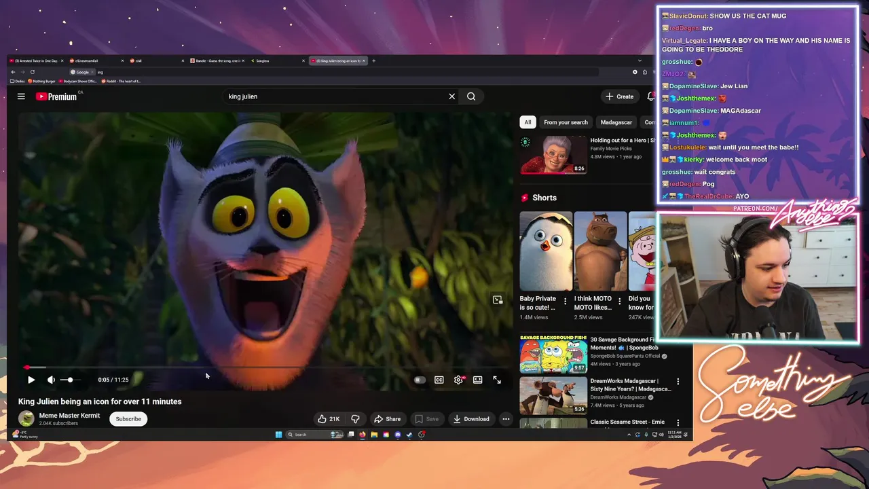Viewport: 869px width, 489px height.
Task: Open the browser tab list dropdown arrow
Action: [639, 60]
